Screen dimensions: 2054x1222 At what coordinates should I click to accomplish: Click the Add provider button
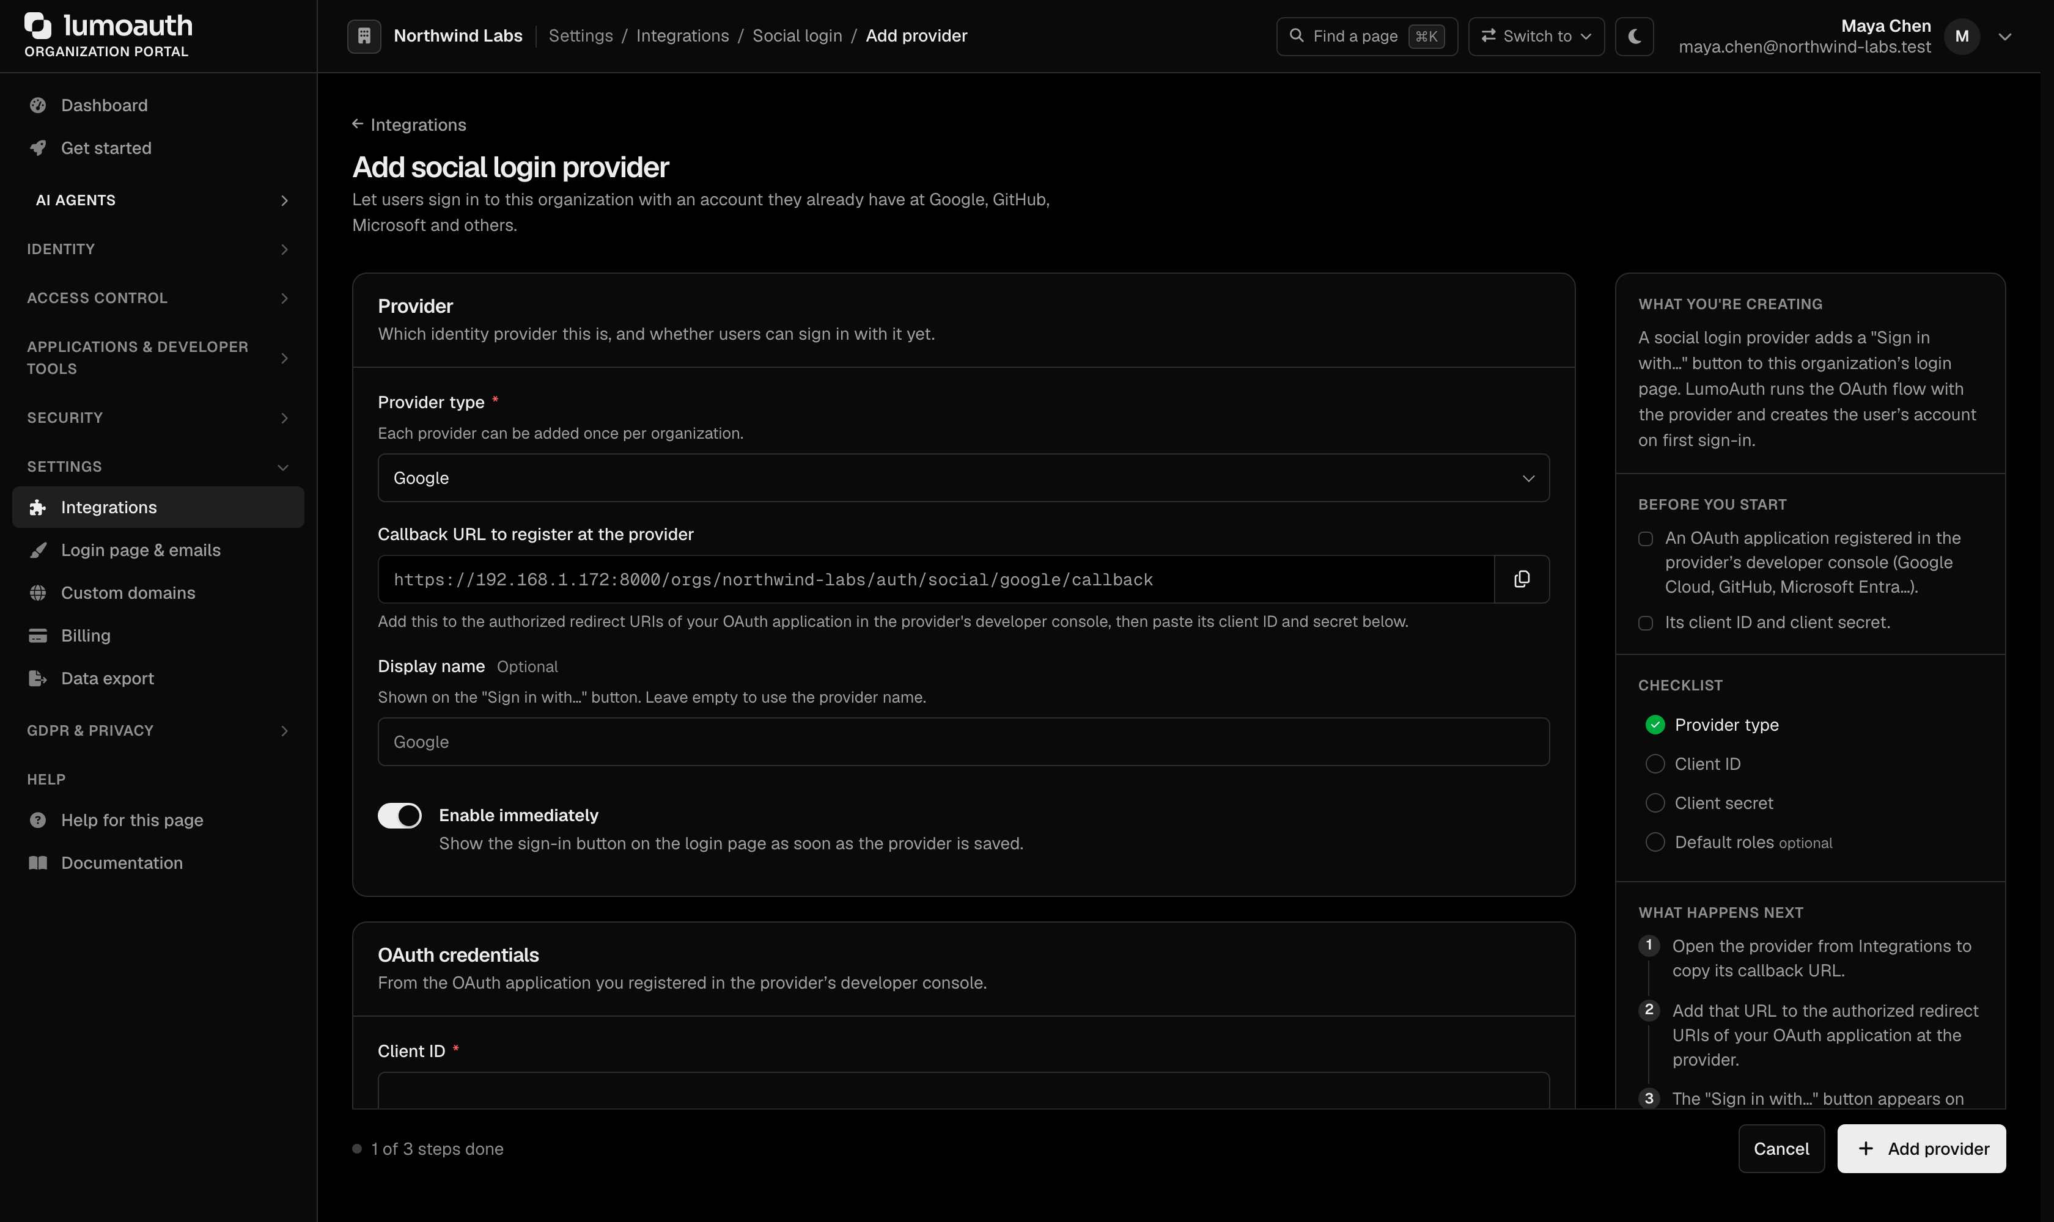point(1921,1148)
